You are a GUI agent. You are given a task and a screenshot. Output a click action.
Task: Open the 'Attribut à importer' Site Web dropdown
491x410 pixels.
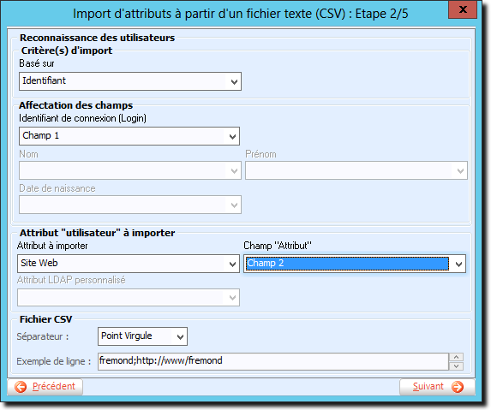[x=129, y=264]
